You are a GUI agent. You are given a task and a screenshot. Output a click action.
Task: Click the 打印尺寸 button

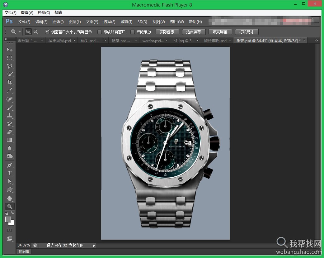247,32
